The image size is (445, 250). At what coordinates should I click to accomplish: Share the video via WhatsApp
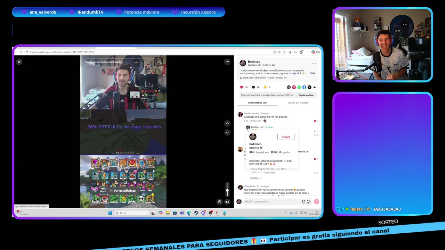coord(299,87)
